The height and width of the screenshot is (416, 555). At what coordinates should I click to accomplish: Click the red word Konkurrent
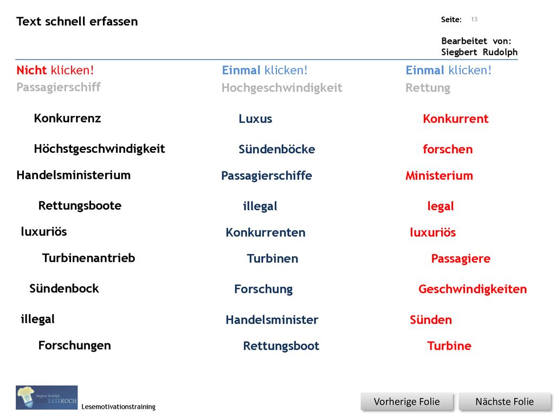coord(455,119)
